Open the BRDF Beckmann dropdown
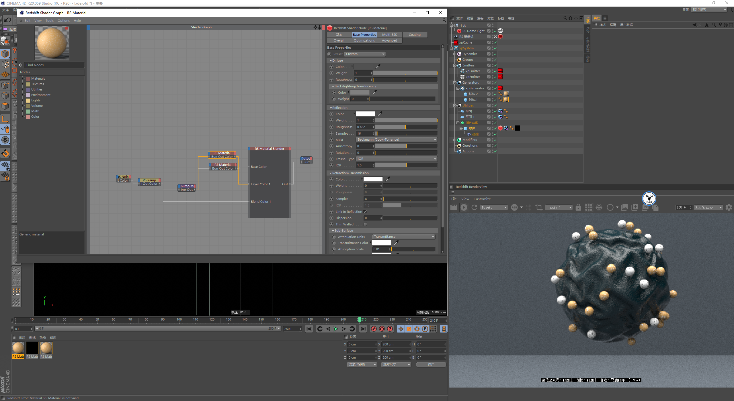Image resolution: width=734 pixels, height=401 pixels. click(x=397, y=139)
